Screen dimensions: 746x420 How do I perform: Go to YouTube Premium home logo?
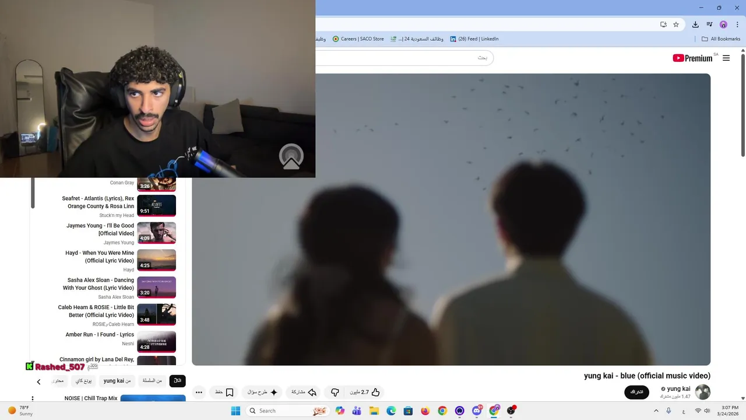(x=692, y=58)
